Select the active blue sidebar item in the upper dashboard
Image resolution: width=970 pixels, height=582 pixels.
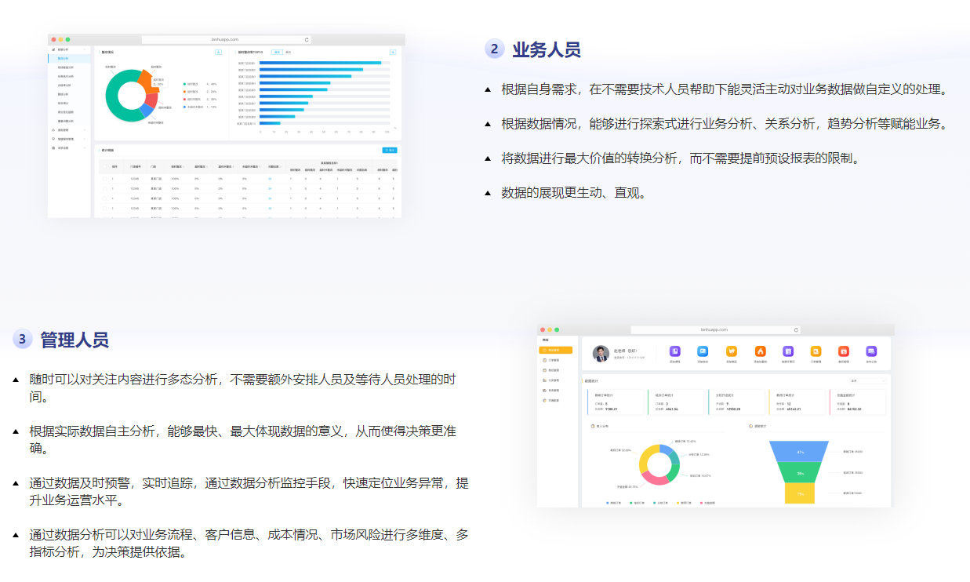69,58
